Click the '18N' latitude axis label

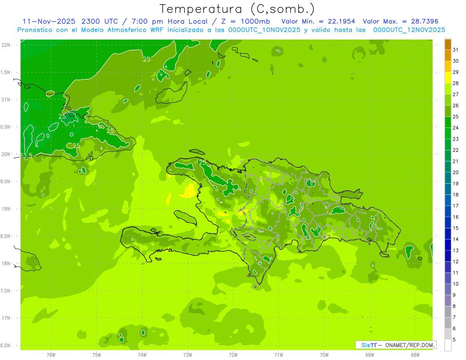pos(6,263)
